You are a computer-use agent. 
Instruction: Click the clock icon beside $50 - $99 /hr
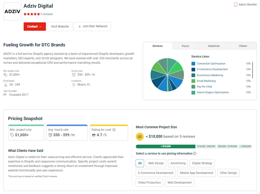coord(50,135)
